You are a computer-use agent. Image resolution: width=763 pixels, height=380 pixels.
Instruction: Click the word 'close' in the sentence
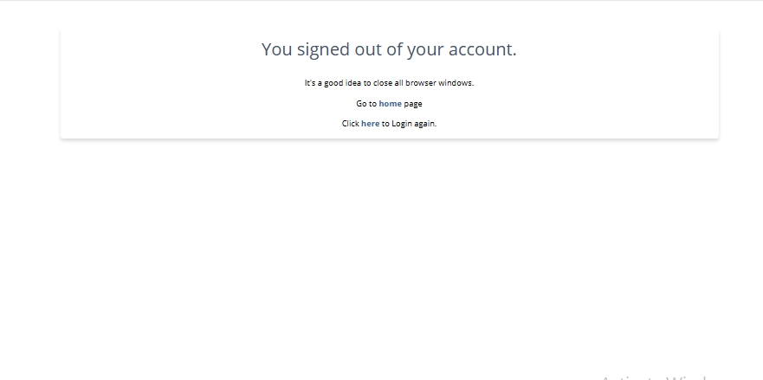(x=383, y=83)
